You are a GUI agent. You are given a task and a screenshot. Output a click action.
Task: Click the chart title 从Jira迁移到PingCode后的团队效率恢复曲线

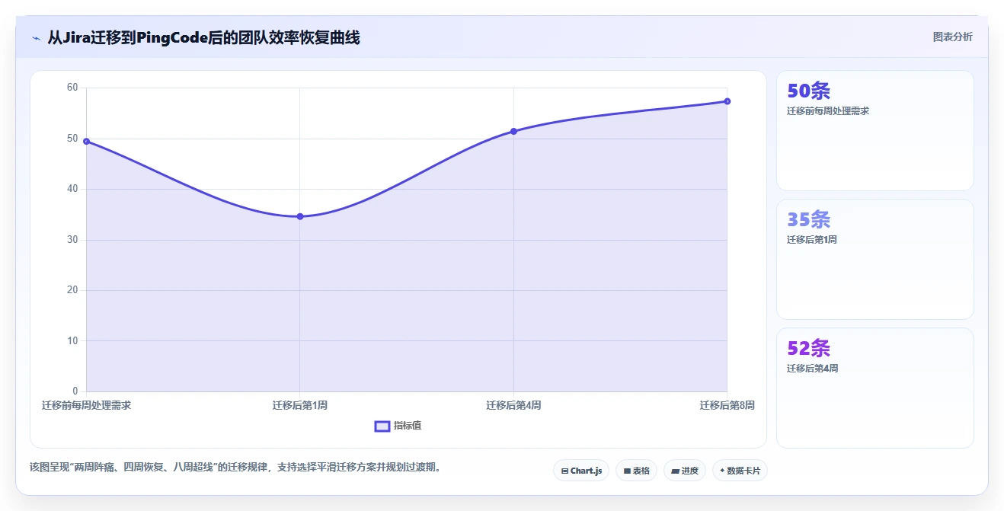pyautogui.click(x=203, y=37)
